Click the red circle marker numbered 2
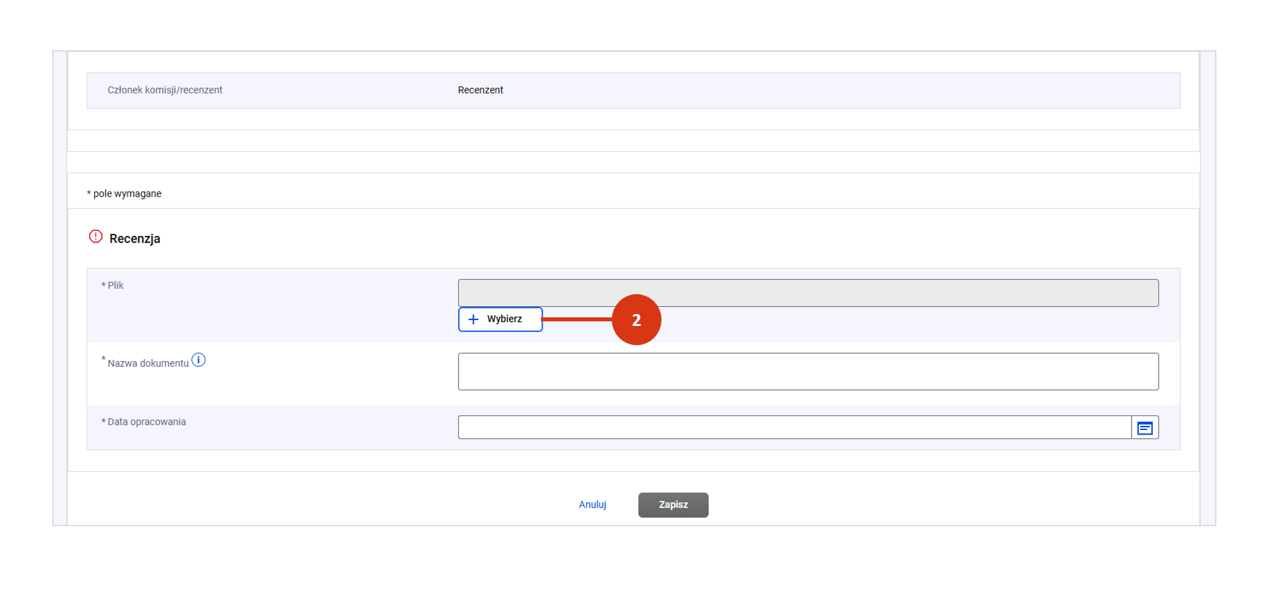Image resolution: width=1270 pixels, height=589 pixels. pyautogui.click(x=636, y=320)
